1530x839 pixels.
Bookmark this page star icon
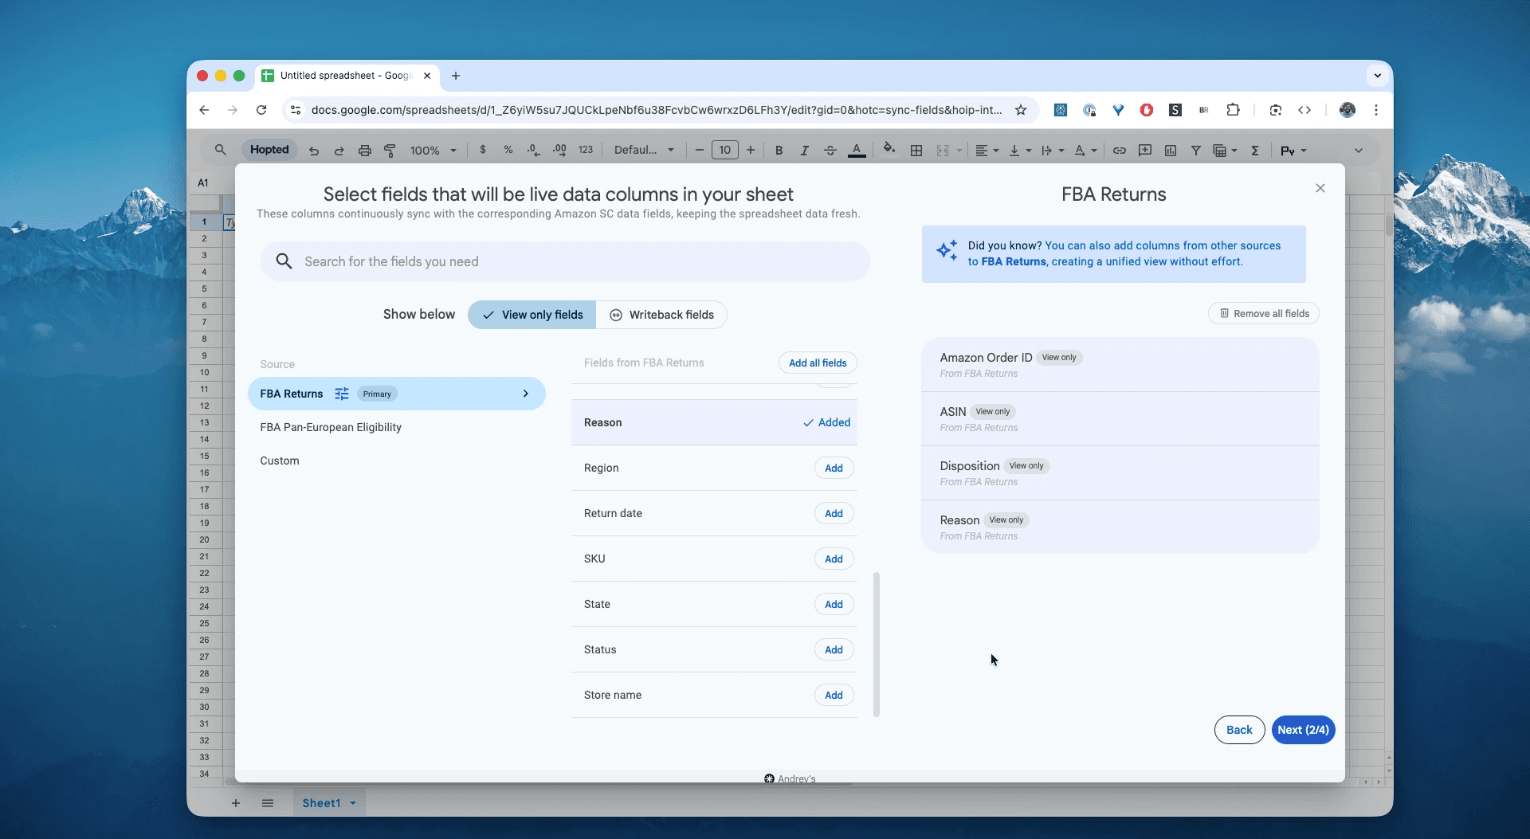(x=1021, y=110)
